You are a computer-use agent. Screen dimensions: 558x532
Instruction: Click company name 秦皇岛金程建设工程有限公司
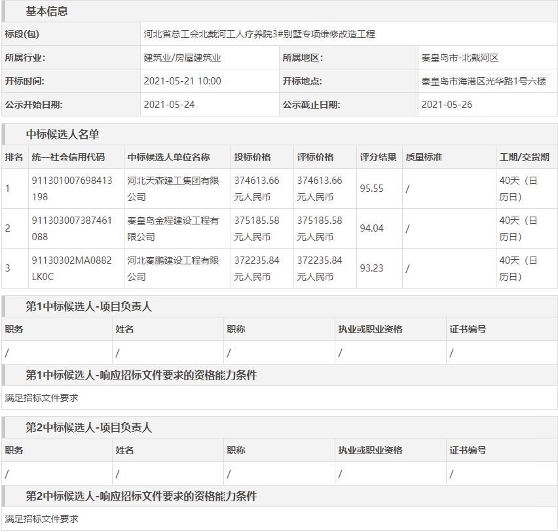(173, 228)
